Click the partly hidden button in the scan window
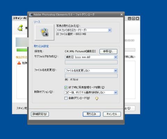Image resolution: width=167 pixels, height=139 pixels. tap(130, 108)
